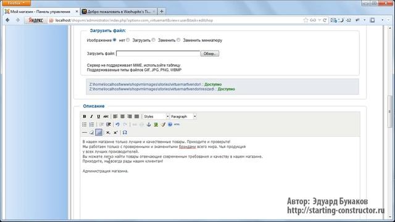
Task: Click misspelled word 'брэндами' in editor
Action: click(187, 147)
